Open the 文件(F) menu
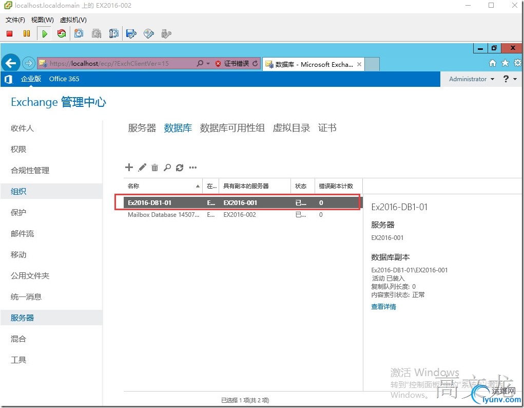Screen dimensions: 524x408 coord(15,20)
